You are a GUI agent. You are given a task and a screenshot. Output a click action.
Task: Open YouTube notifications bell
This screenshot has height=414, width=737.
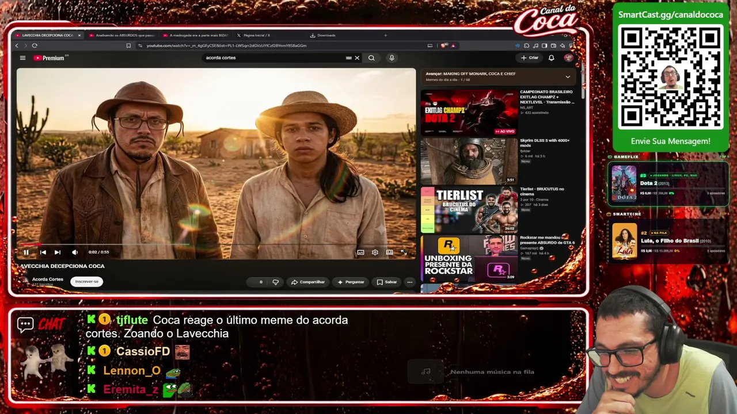551,57
